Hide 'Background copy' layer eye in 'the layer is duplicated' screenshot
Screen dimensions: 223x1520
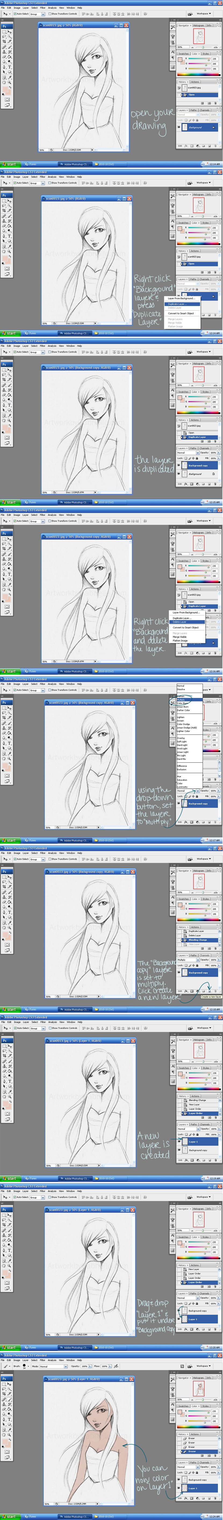(x=179, y=466)
